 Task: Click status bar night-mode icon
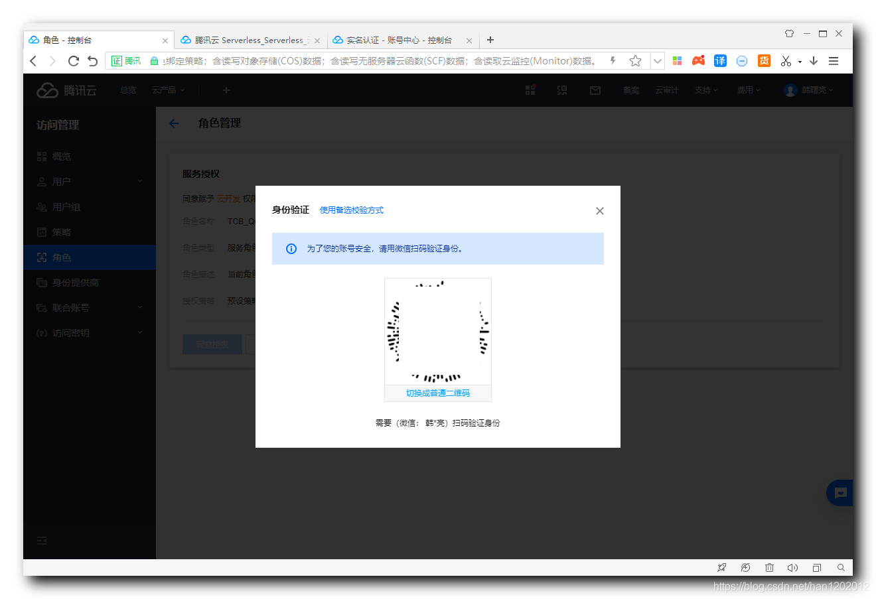tap(745, 568)
